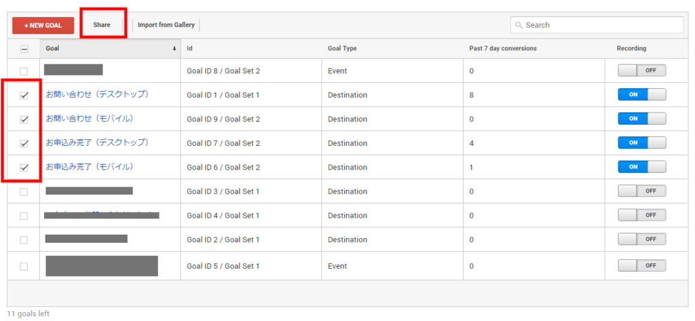The image size is (695, 321).
Task: Click the search magnifier icon
Action: (x=519, y=25)
